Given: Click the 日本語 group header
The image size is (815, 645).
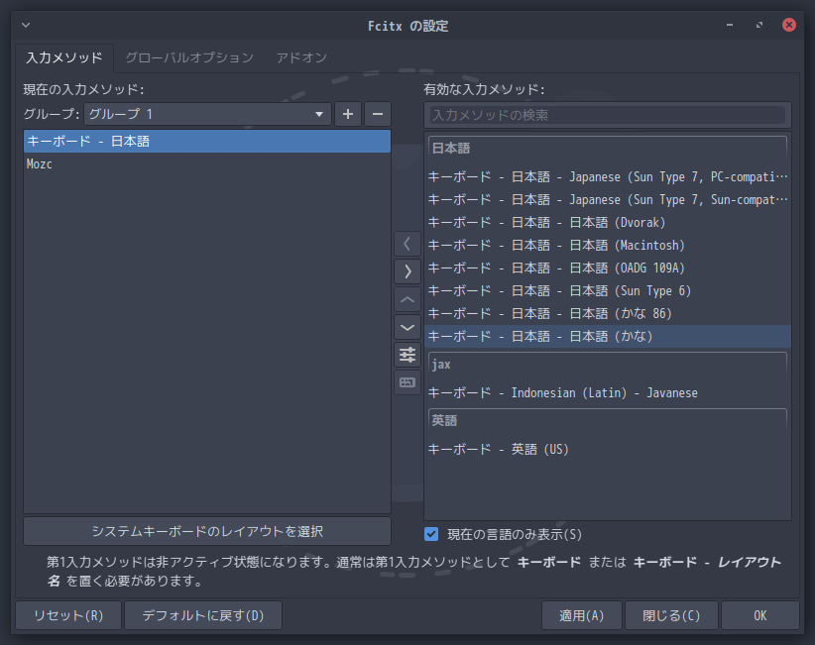Looking at the screenshot, I should tap(608, 149).
